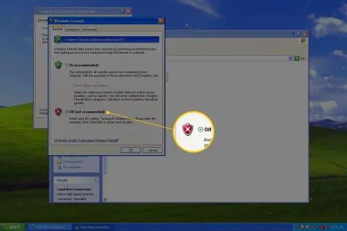Screen dimensions: 347x231
Task: Switch to the Exceptions tab
Action: (x=73, y=29)
